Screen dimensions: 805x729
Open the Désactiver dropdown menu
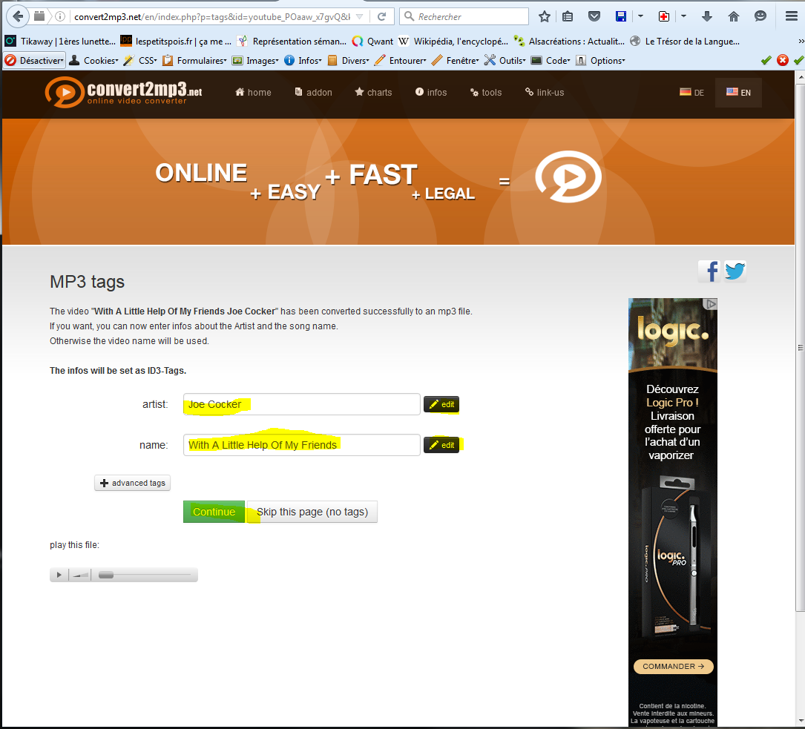34,60
